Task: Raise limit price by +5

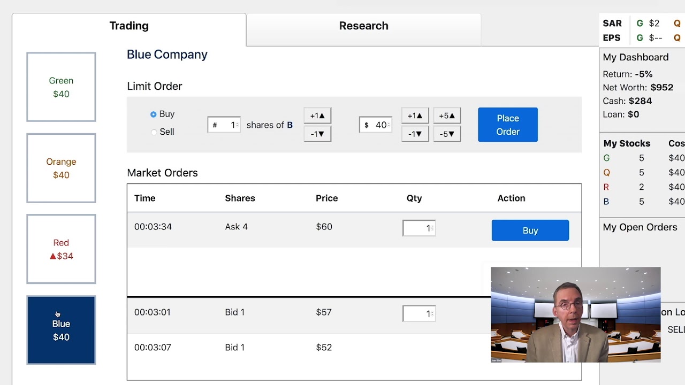Action: (x=447, y=115)
